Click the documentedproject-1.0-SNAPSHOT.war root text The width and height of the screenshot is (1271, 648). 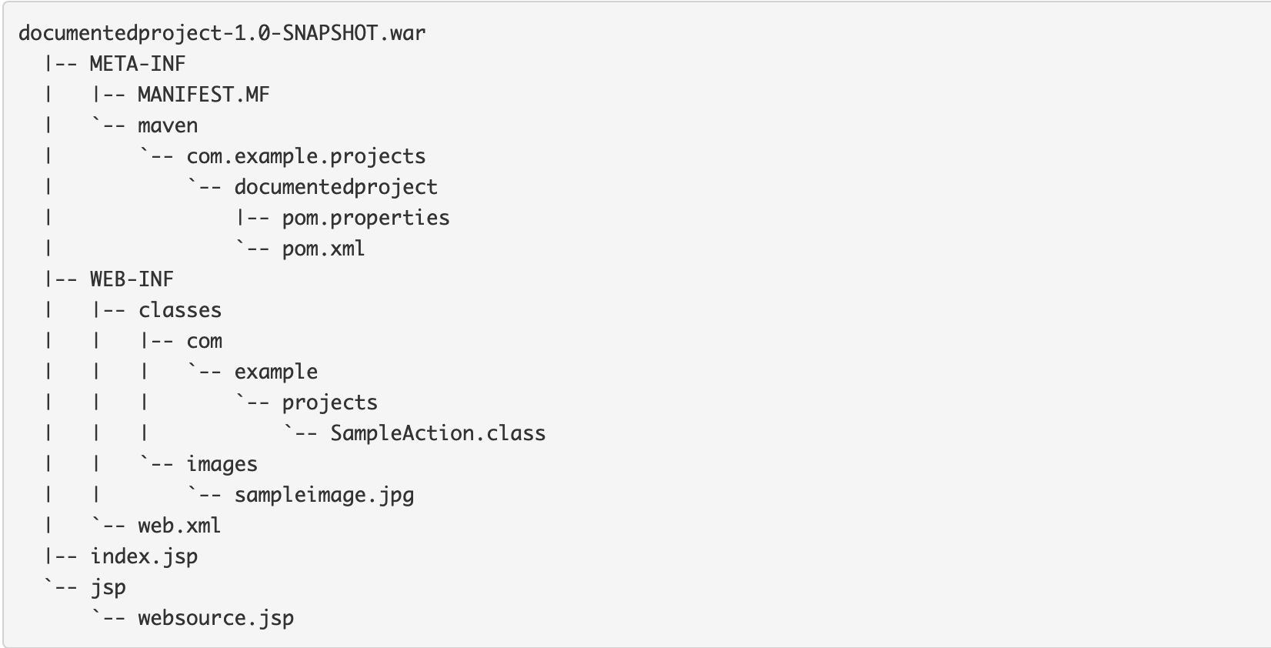(x=222, y=34)
